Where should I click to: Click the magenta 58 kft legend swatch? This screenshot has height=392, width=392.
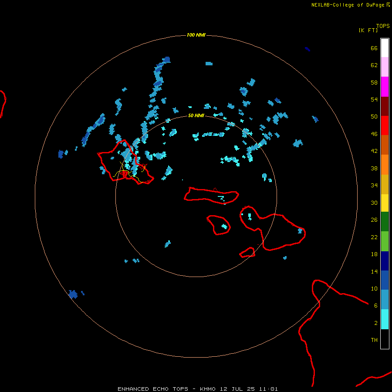(x=385, y=87)
